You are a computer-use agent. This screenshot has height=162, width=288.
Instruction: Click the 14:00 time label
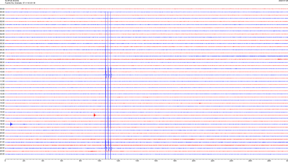(x=2, y=97)
